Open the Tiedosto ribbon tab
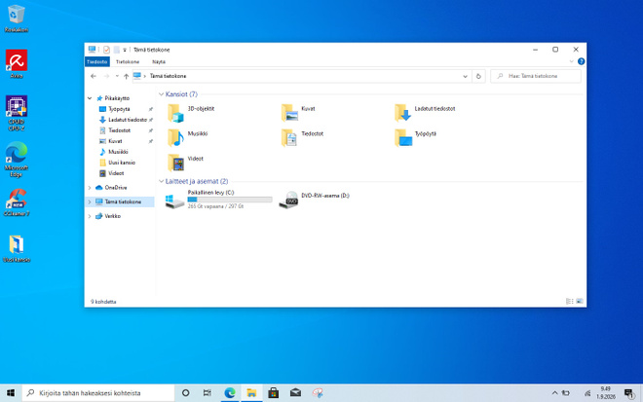 coord(97,61)
